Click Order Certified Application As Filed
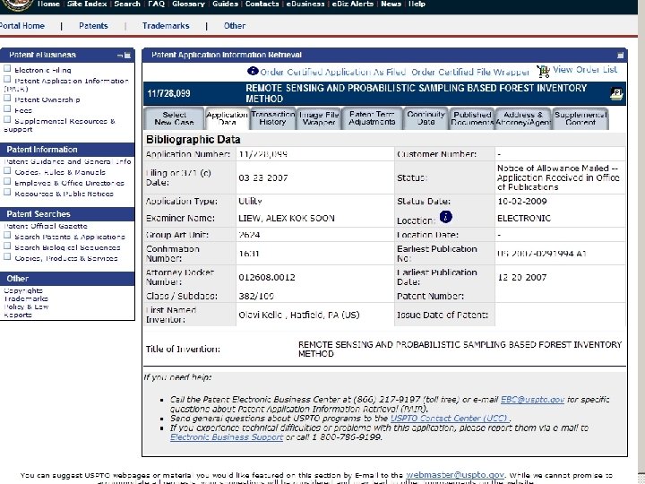The height and width of the screenshot is (484, 645). [332, 72]
